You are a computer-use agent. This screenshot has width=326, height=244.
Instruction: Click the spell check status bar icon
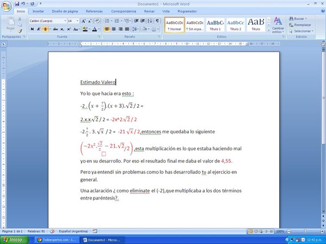[52, 231]
